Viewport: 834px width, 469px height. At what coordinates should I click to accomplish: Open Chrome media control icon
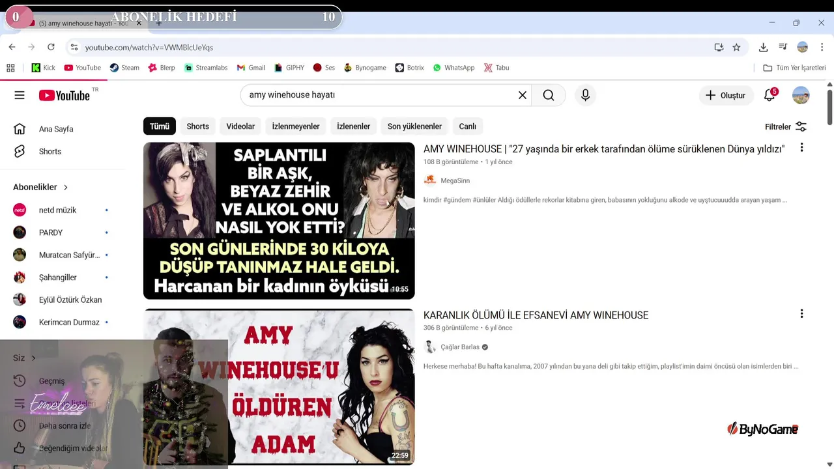coord(783,47)
